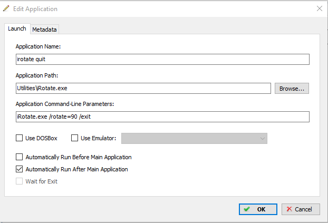Enable the Use DOSBox checkbox
This screenshot has width=328, height=223.
pyautogui.click(x=19, y=138)
